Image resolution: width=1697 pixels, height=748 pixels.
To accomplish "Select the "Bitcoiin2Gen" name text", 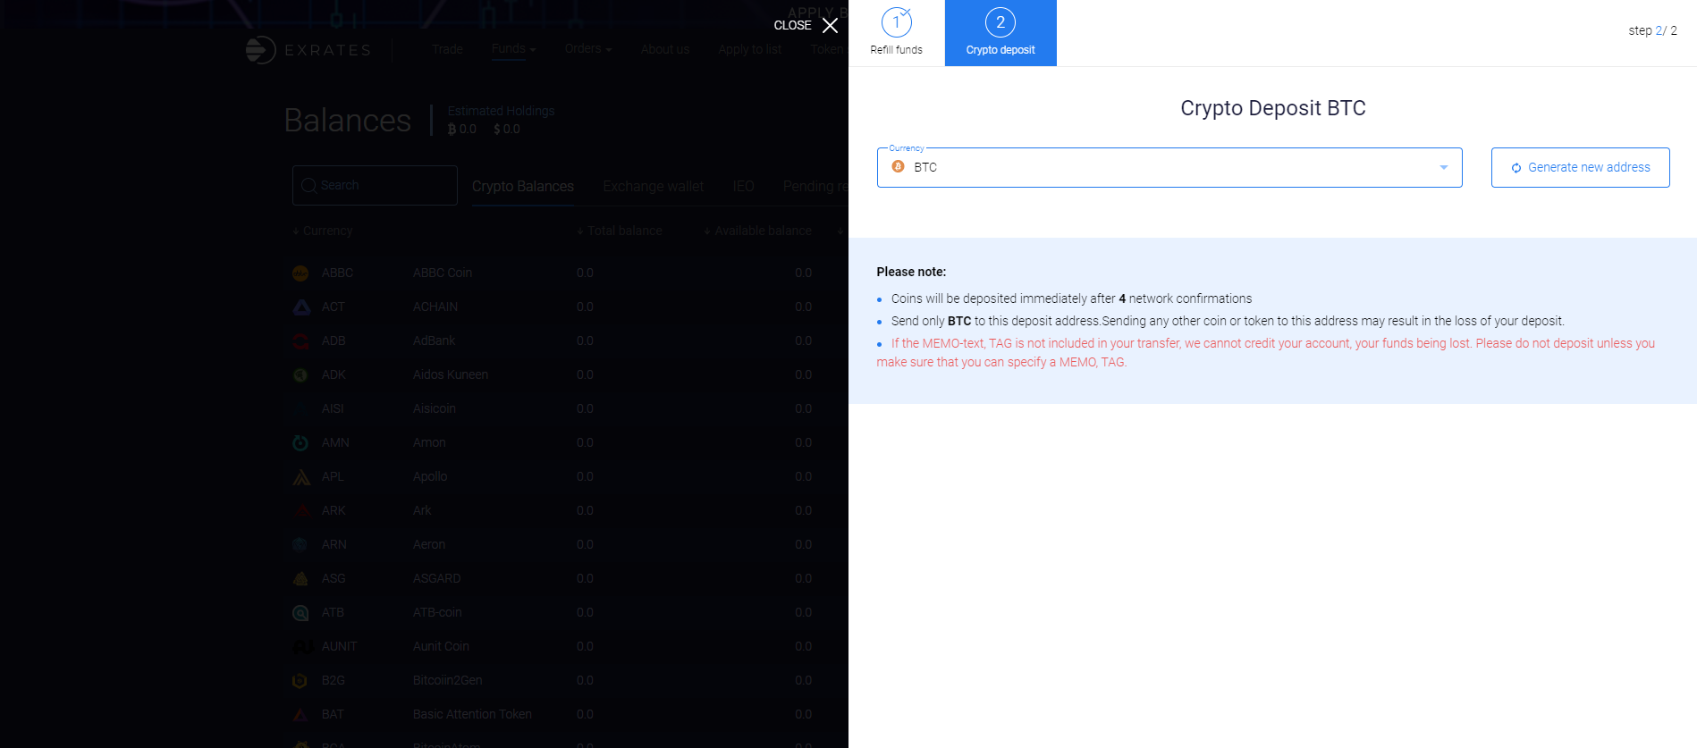I will click(447, 680).
